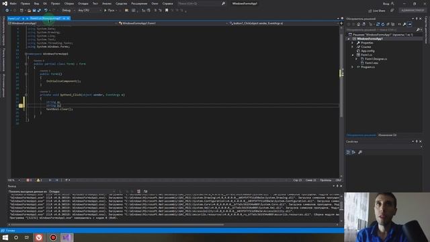Click the warnings count indicator below editor
Image resolution: width=430 pixels, height=242 pixels.
click(x=39, y=180)
